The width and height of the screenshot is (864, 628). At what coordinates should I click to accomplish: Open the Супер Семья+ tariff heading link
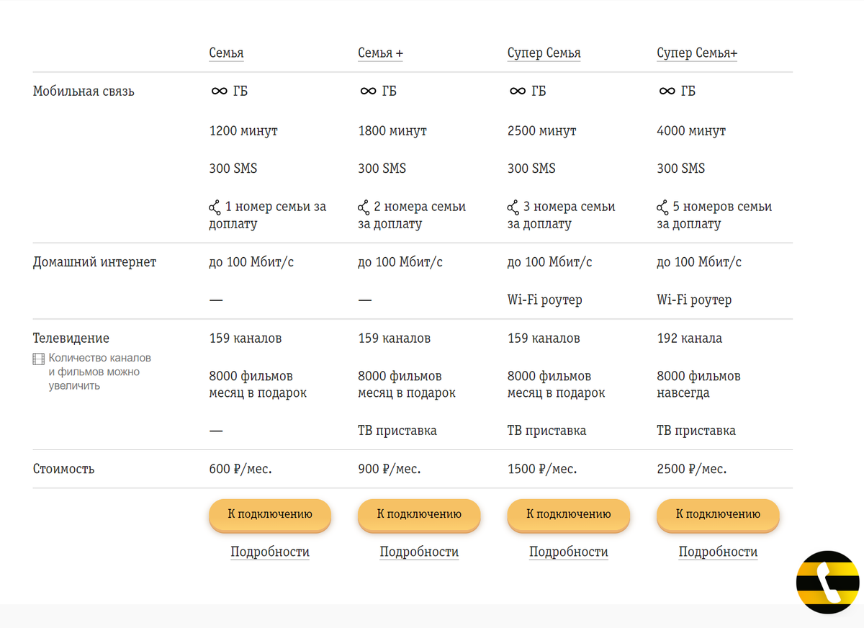click(x=697, y=53)
